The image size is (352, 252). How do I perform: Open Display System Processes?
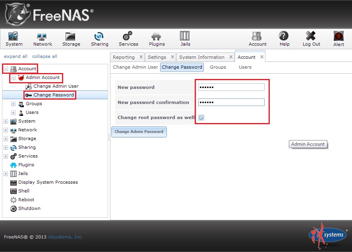[44, 183]
